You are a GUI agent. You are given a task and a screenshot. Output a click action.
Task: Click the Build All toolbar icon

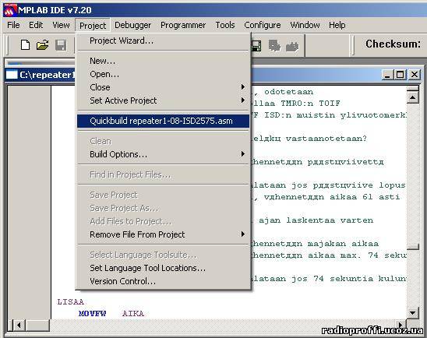click(x=292, y=46)
